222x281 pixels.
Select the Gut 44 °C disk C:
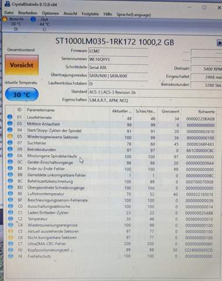click(41, 24)
